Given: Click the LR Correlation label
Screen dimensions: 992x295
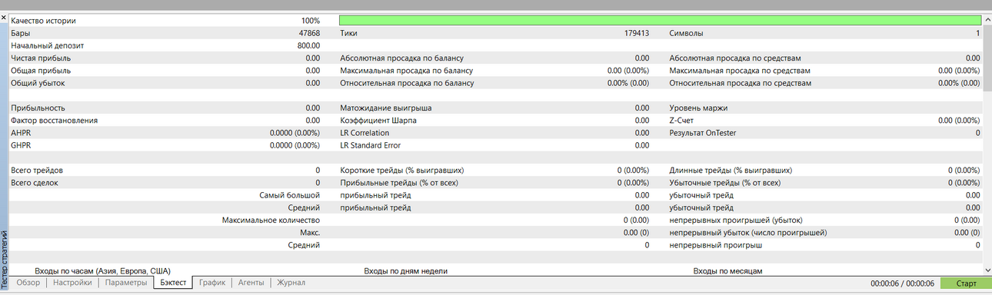Looking at the screenshot, I should tap(365, 132).
